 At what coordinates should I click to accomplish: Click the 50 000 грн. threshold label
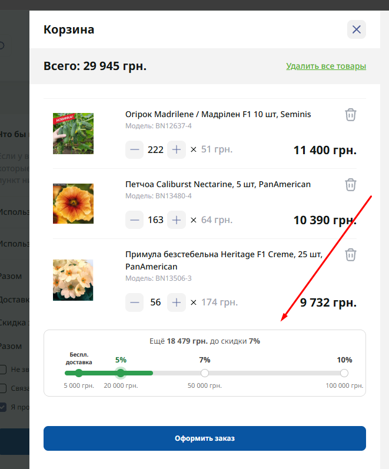coord(205,385)
